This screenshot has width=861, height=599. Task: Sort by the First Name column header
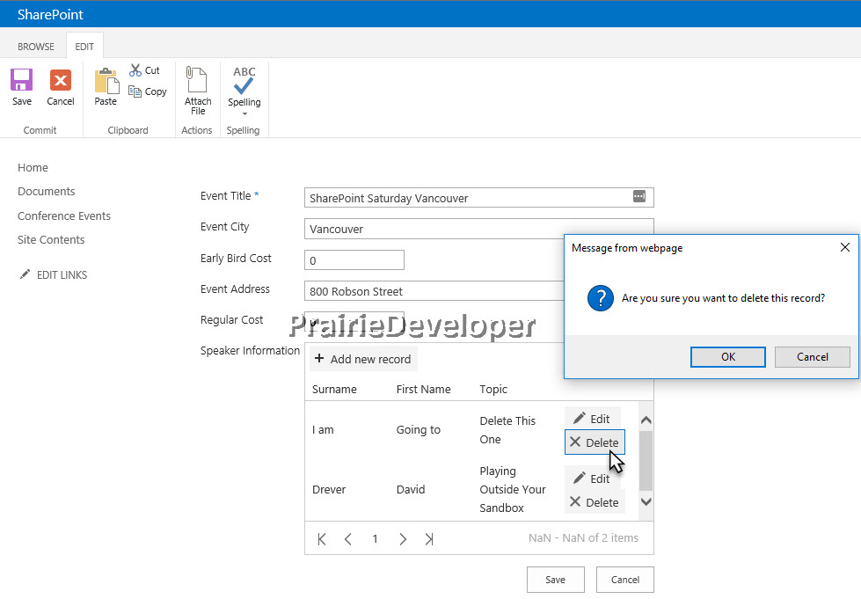(x=423, y=390)
